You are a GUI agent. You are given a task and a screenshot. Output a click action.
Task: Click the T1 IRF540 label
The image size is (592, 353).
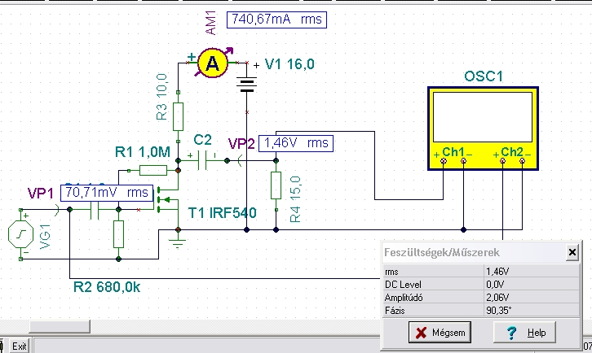[223, 213]
